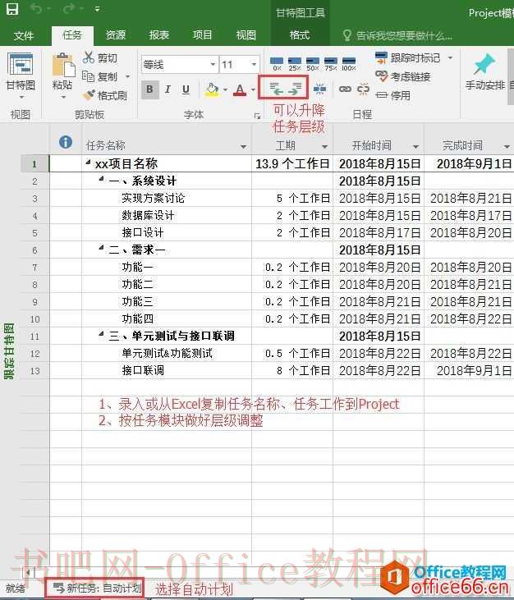
Task: Open the 完成时间 column filter arrow
Action: [507, 147]
